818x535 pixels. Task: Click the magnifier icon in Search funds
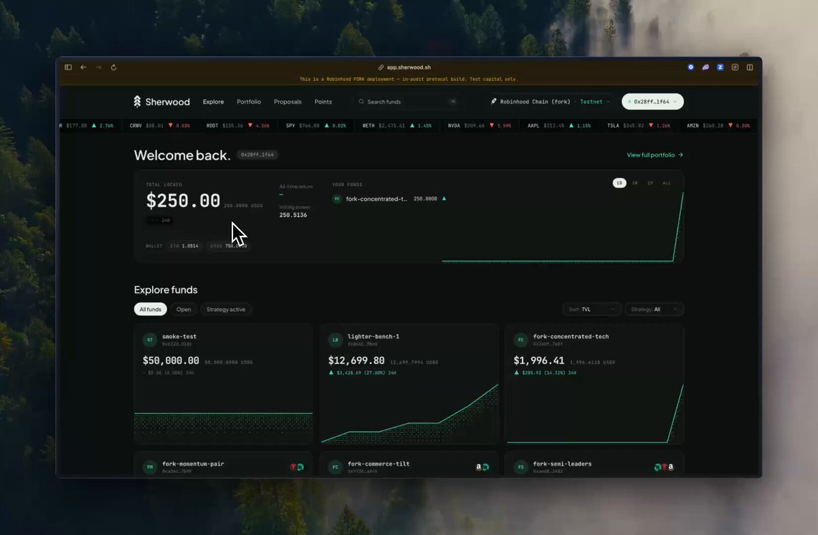click(361, 102)
